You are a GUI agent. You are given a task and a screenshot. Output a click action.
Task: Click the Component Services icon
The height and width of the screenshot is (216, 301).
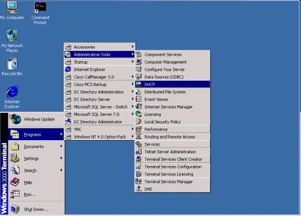point(139,54)
